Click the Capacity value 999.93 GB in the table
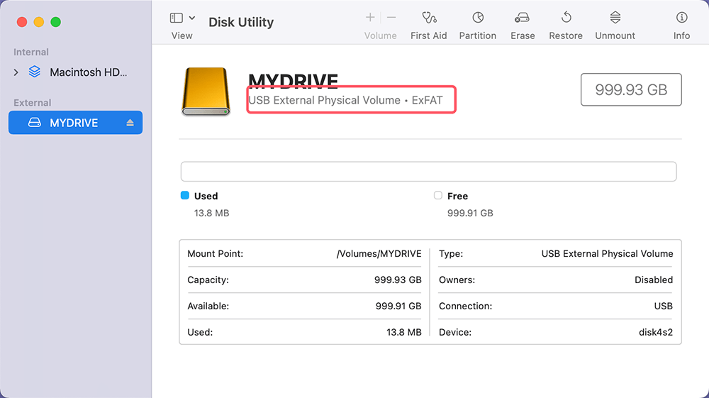709x398 pixels. 398,280
